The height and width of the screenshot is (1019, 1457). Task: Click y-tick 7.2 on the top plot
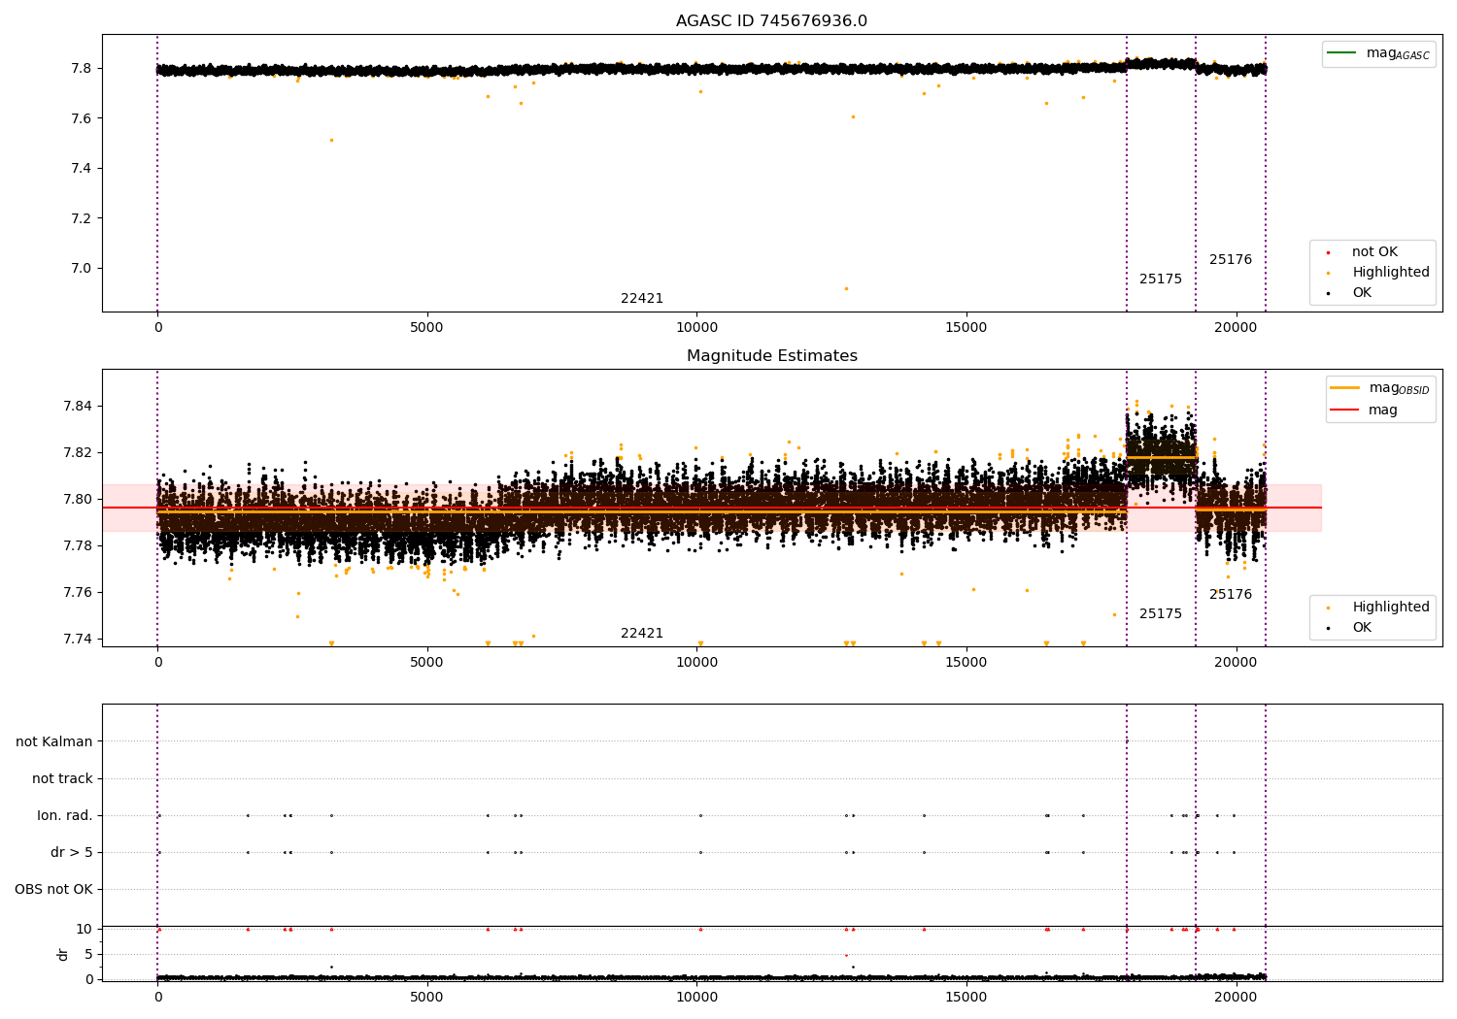pos(82,218)
